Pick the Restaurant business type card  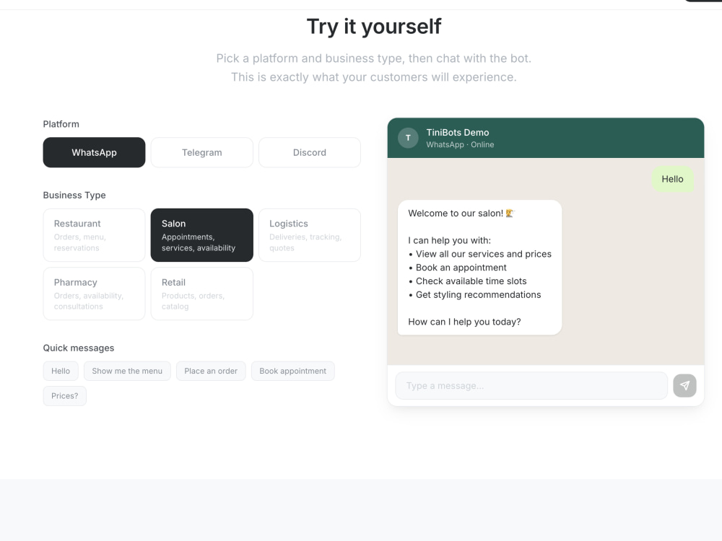pyautogui.click(x=94, y=235)
